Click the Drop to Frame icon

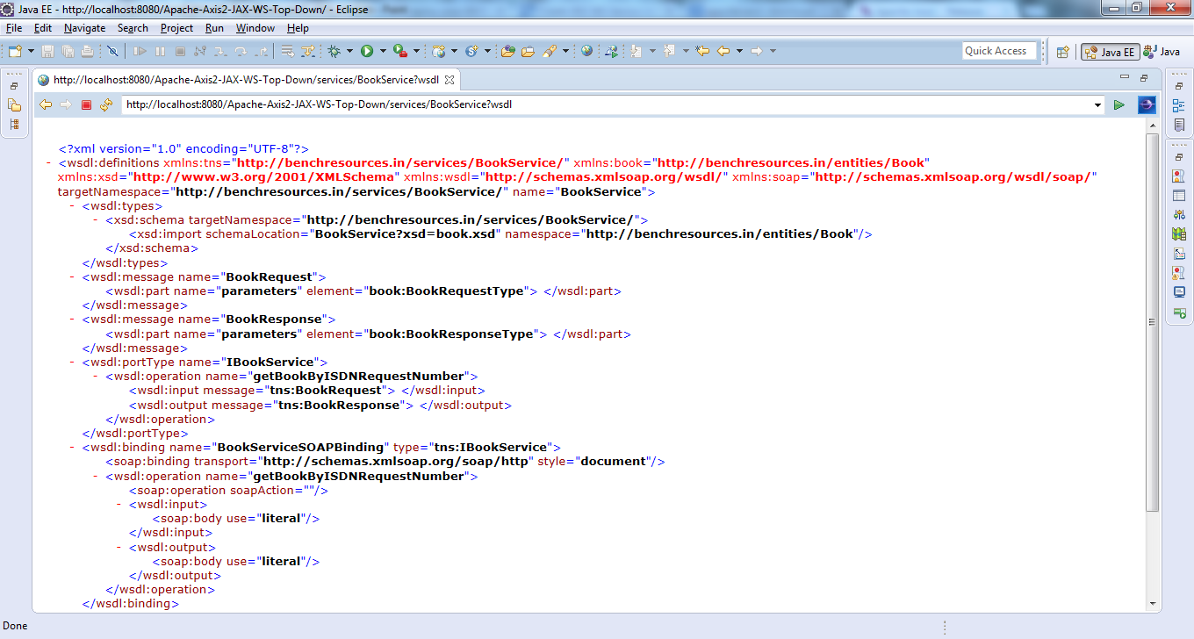[287, 51]
